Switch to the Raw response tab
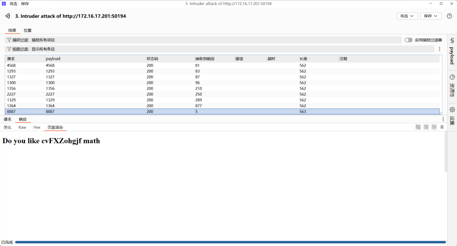The image size is (457, 246). (x=22, y=127)
